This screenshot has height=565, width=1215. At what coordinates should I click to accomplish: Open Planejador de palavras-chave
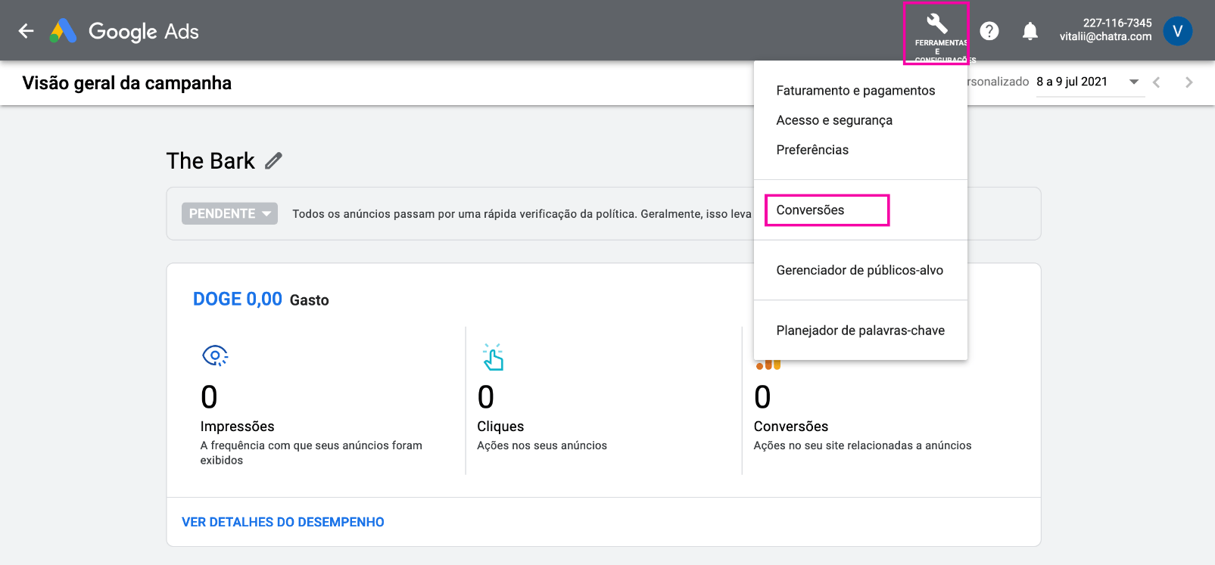pyautogui.click(x=860, y=331)
